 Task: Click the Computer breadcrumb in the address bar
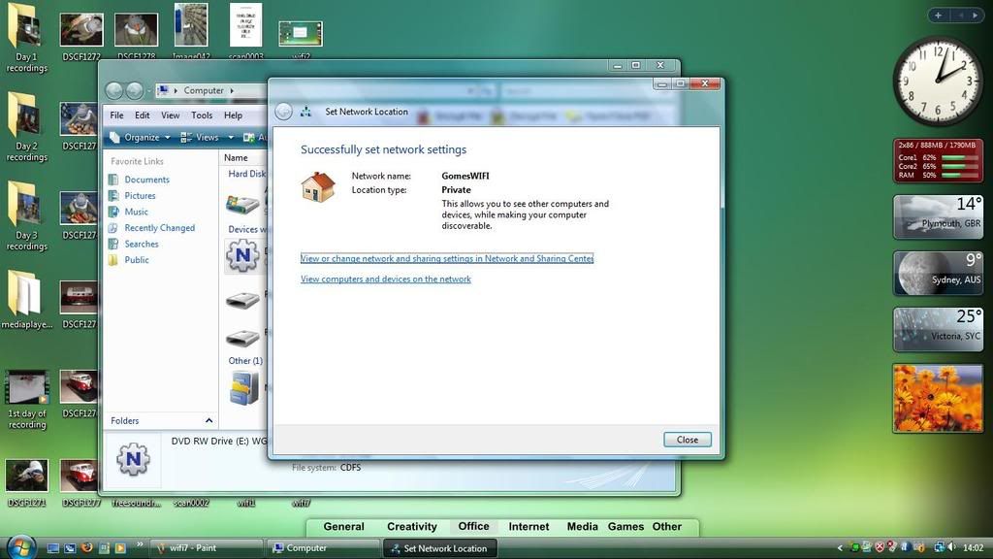(x=204, y=90)
